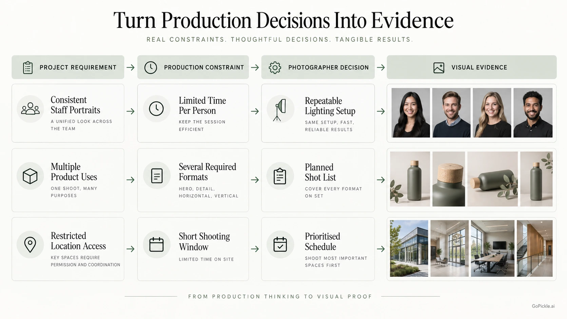Open the close-up wooden bottle cap photo
This screenshot has height=319, width=567.
[449, 179]
